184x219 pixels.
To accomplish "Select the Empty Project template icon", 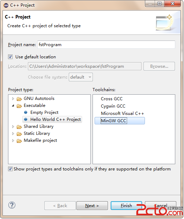I will [x=26, y=112].
